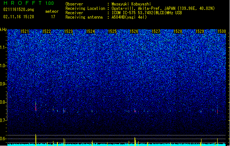Click the kHz axis unit label
Image resolution: width=230 pixels, height=146 pixels.
tap(3, 30)
